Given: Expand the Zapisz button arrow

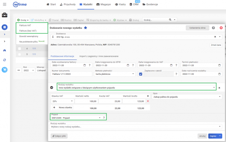Looking at the screenshot, I should click(220, 136).
